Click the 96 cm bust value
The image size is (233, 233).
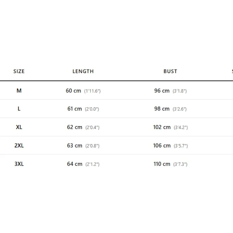(162, 91)
